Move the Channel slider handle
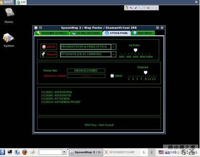Image resolution: width=200 pixels, height=157 pixels. point(146,73)
